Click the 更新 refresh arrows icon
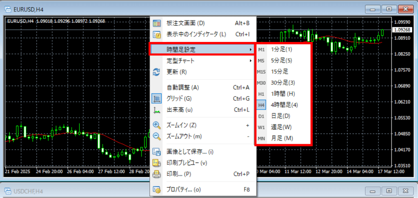 click(156, 72)
